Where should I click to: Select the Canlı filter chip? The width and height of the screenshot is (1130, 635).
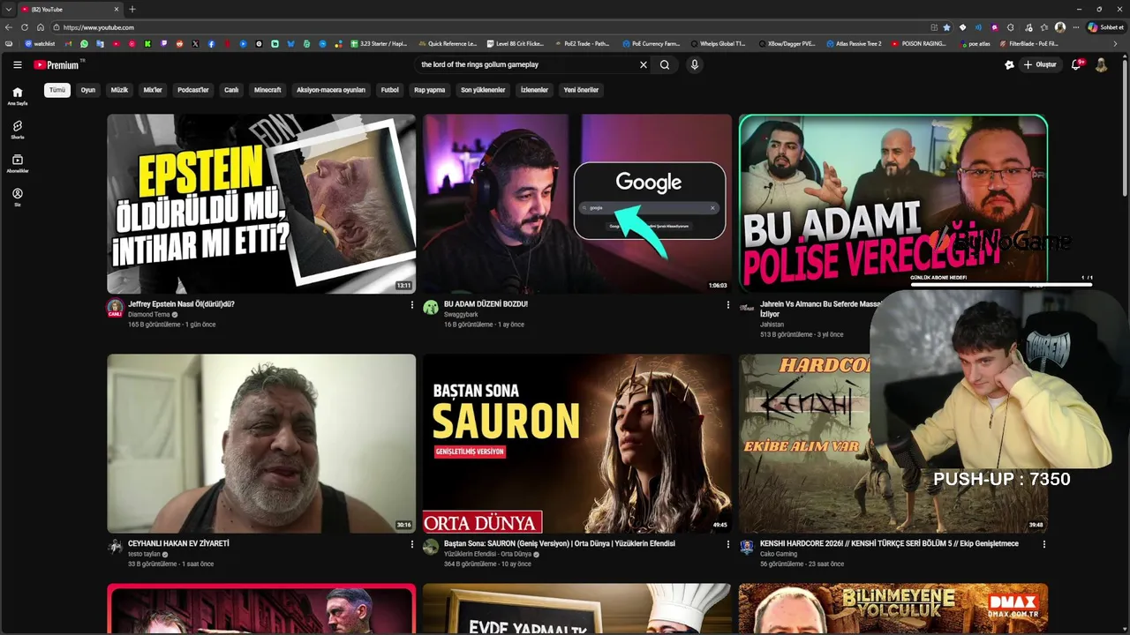coord(231,90)
